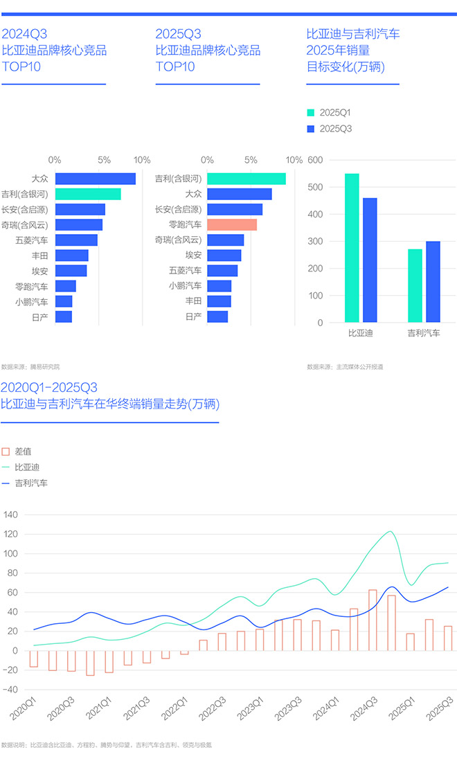Viewport: 457px width, 761px height.
Task: Click the 吉利汽车 category label under sales target bars
Action: [424, 334]
